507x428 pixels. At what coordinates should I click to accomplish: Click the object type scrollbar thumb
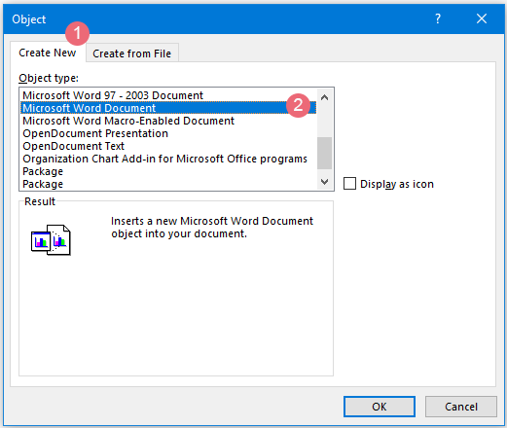tap(324, 153)
